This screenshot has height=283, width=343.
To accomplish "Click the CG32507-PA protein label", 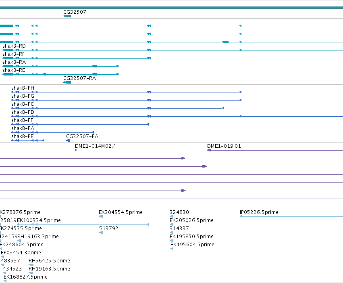I will point(82,137).
